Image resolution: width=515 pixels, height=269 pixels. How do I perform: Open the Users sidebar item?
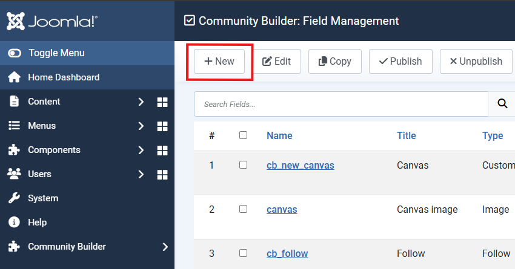(39, 174)
